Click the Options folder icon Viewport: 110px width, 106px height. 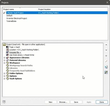[x=7, y=76]
